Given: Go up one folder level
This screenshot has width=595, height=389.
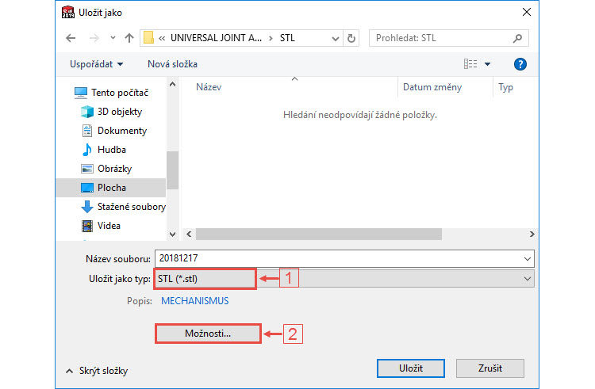Looking at the screenshot, I should tap(129, 38).
